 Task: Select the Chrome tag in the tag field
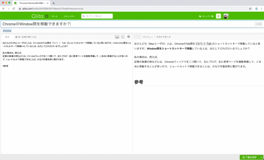7,31
